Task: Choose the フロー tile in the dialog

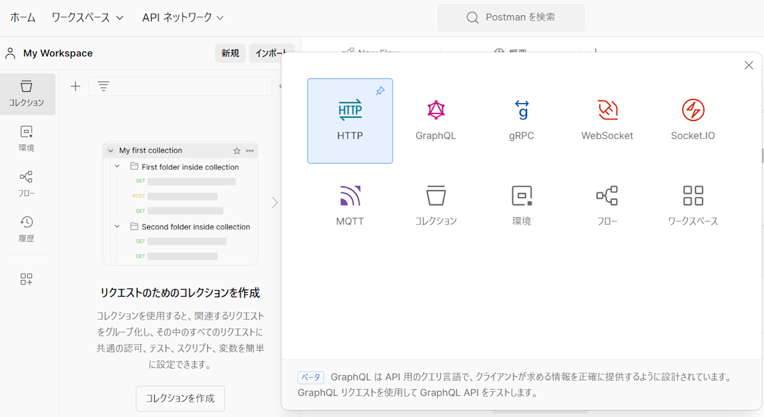Action: [x=607, y=206]
